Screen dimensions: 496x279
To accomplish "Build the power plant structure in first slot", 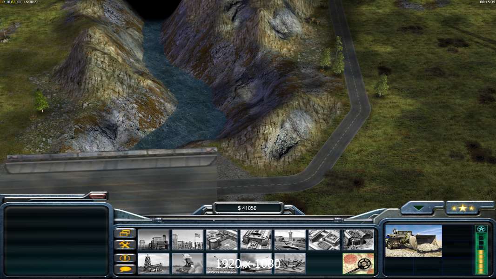I will click(x=154, y=239).
